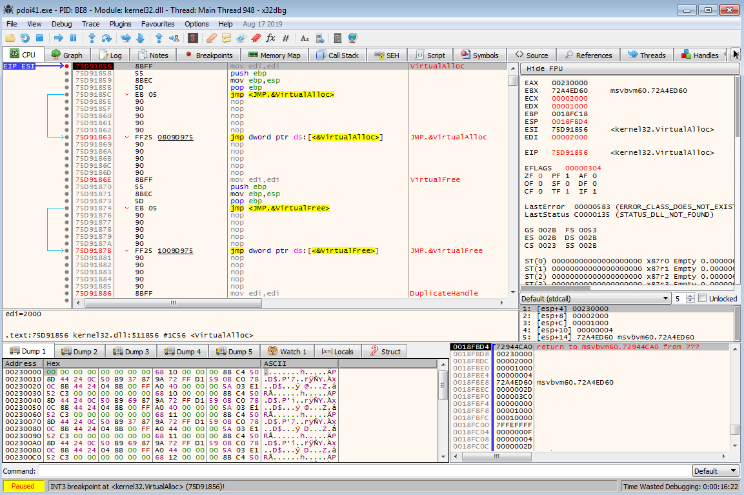Open the Scylla plugin icon

(192, 38)
